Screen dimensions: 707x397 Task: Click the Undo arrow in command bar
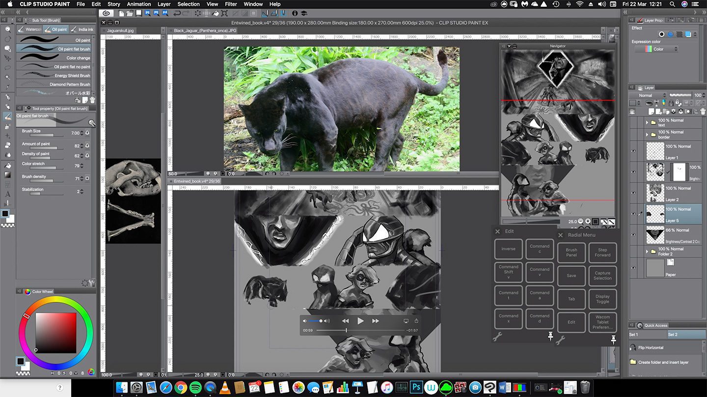(x=177, y=14)
